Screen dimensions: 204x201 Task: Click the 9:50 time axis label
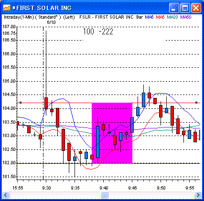coord(161,188)
